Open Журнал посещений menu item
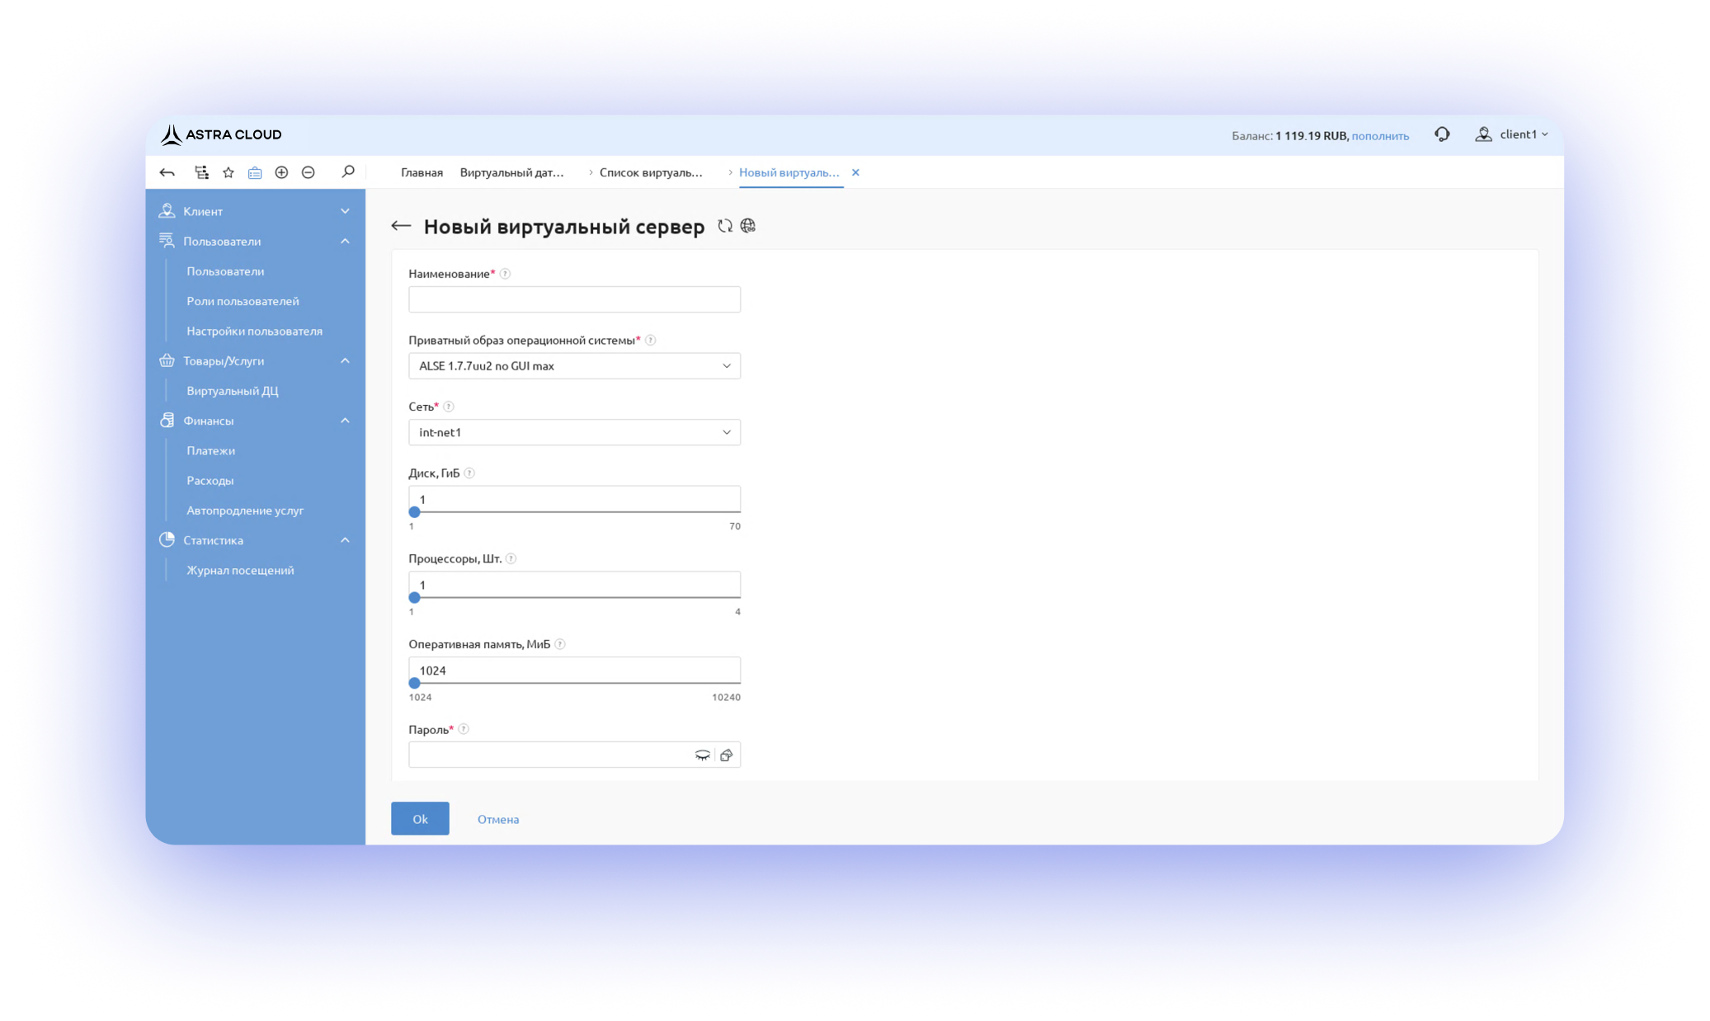Image resolution: width=1710 pixels, height=1021 pixels. [240, 571]
